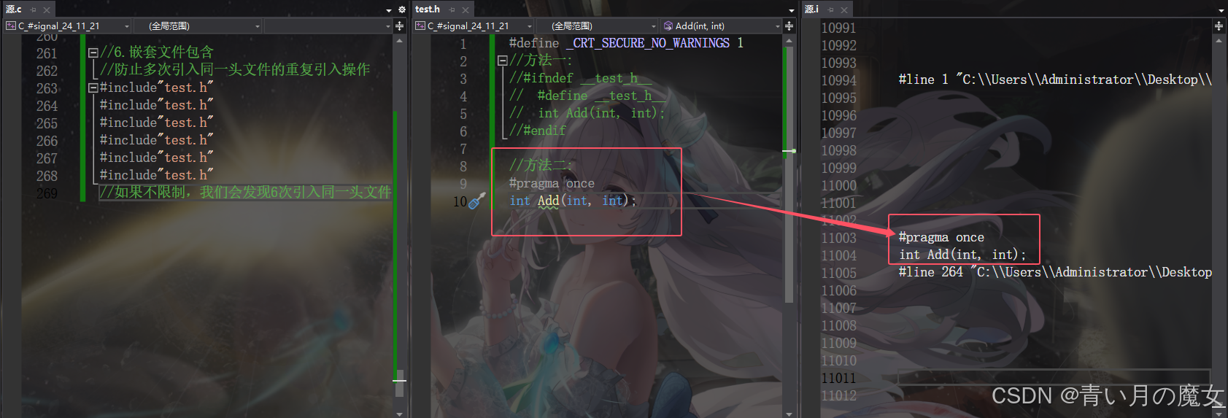Click the scroll-up arrow of 源.i scrollbar
1228x418 pixels.
click(1219, 41)
